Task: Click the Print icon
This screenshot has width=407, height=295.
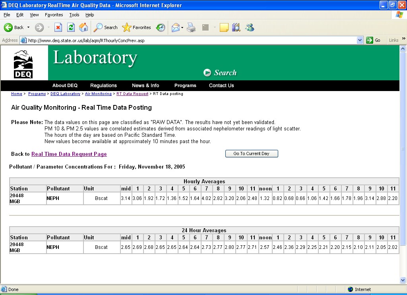Action: [x=191, y=27]
